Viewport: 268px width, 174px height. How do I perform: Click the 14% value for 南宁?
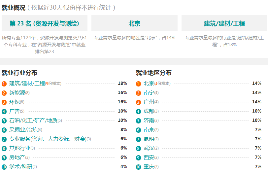pyautogui.click(x=257, y=93)
